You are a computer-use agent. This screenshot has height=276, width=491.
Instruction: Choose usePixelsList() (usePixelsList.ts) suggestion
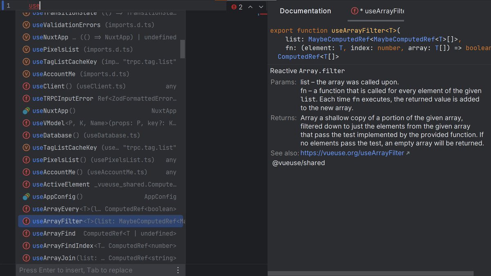100,160
